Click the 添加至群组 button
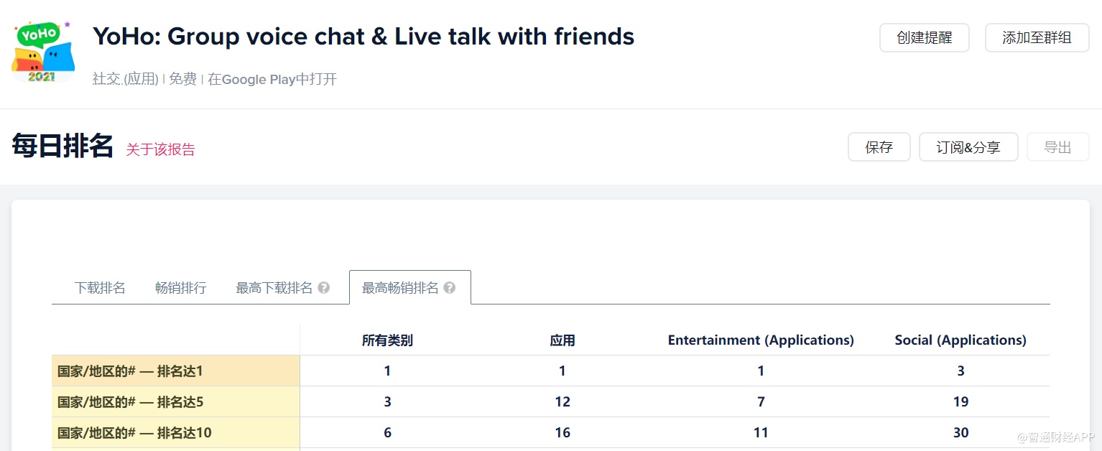Image resolution: width=1102 pixels, height=451 pixels. click(1037, 38)
